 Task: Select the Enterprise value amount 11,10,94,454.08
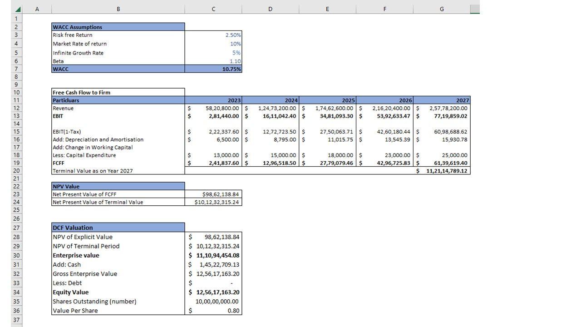(x=213, y=255)
